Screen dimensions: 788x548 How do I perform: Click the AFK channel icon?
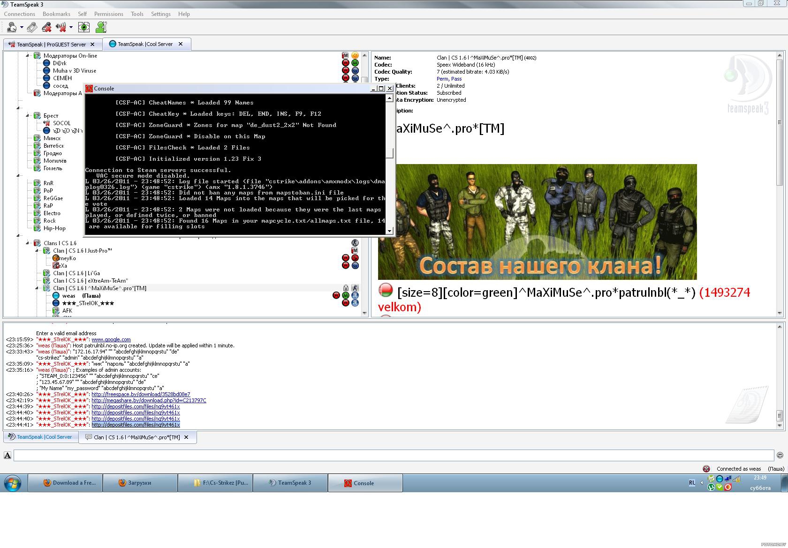(x=56, y=311)
